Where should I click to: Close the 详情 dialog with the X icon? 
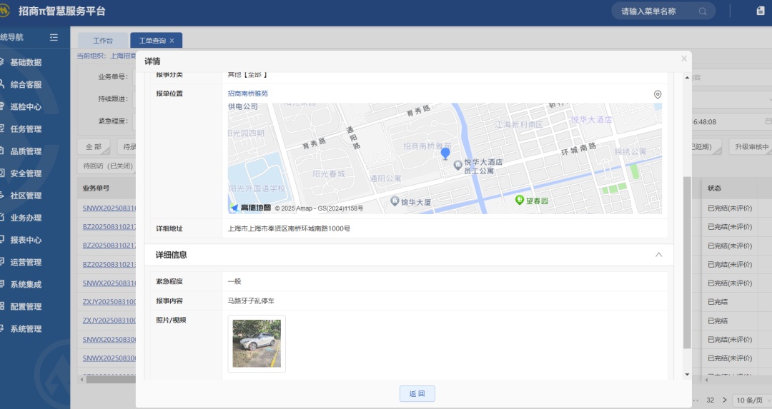point(684,59)
